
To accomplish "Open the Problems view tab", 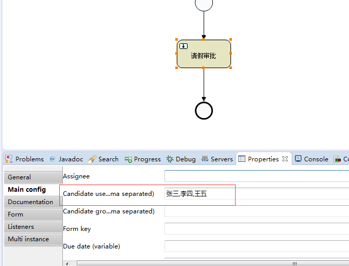I will click(x=24, y=159).
